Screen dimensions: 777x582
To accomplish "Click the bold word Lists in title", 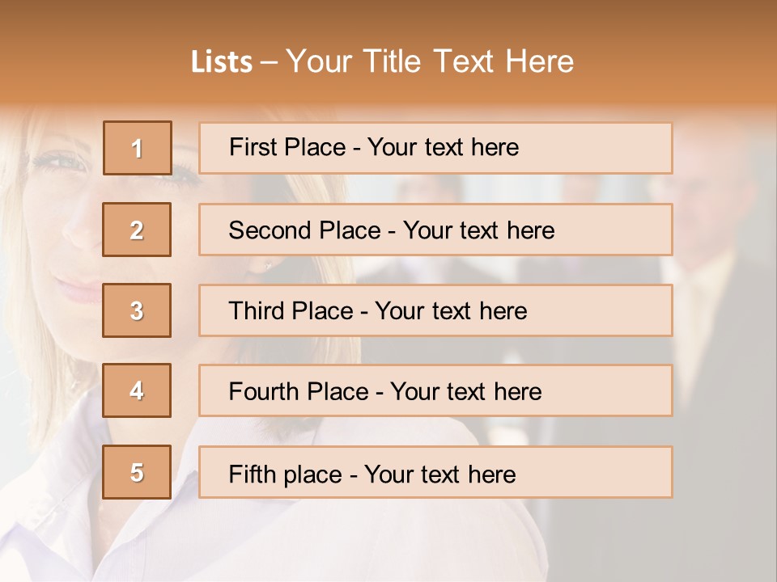I will 222,61.
